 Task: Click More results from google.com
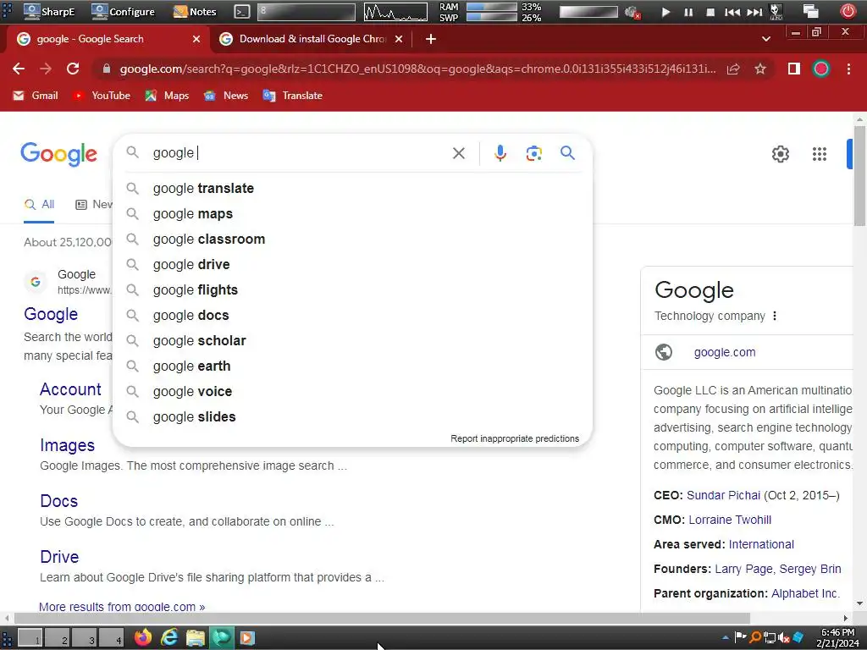tap(122, 606)
